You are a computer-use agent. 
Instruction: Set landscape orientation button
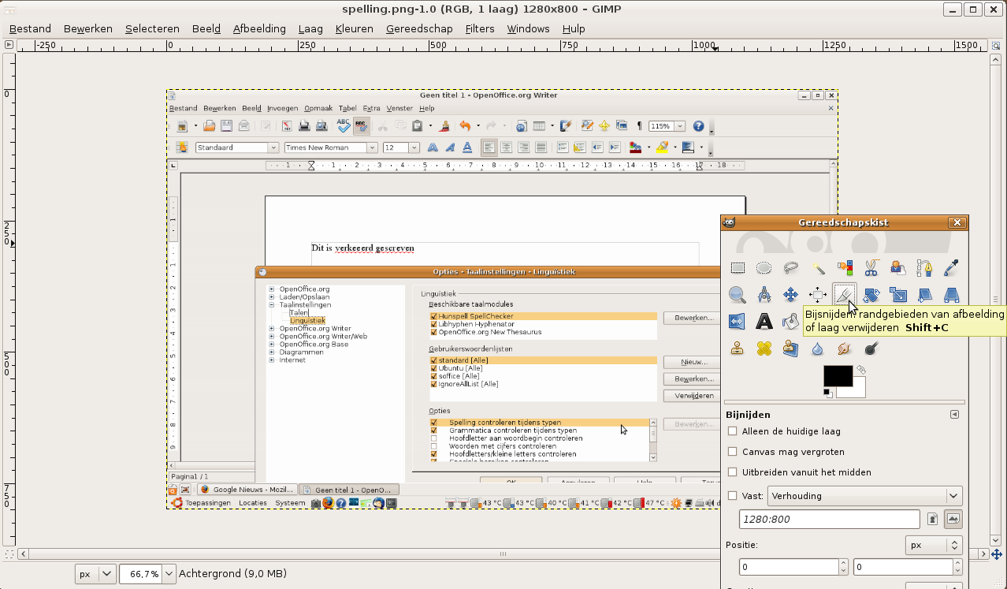(953, 519)
